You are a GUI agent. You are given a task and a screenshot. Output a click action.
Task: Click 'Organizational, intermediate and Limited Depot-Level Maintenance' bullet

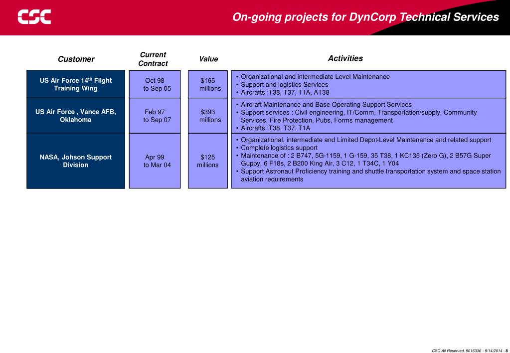pos(363,140)
